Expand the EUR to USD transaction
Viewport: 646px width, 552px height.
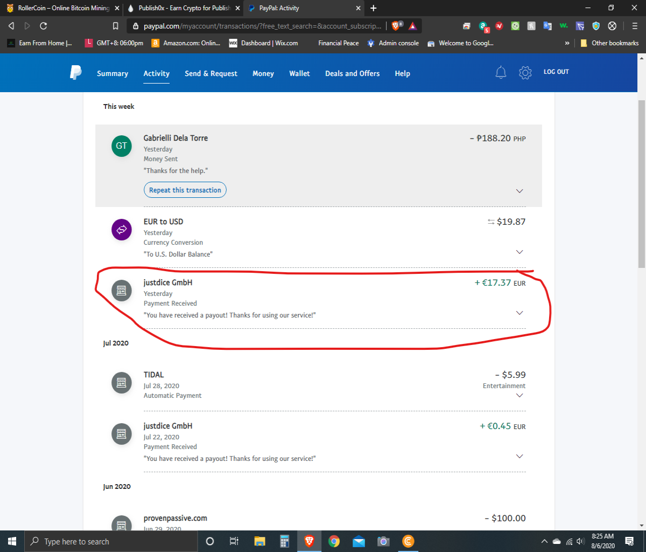[x=519, y=252]
